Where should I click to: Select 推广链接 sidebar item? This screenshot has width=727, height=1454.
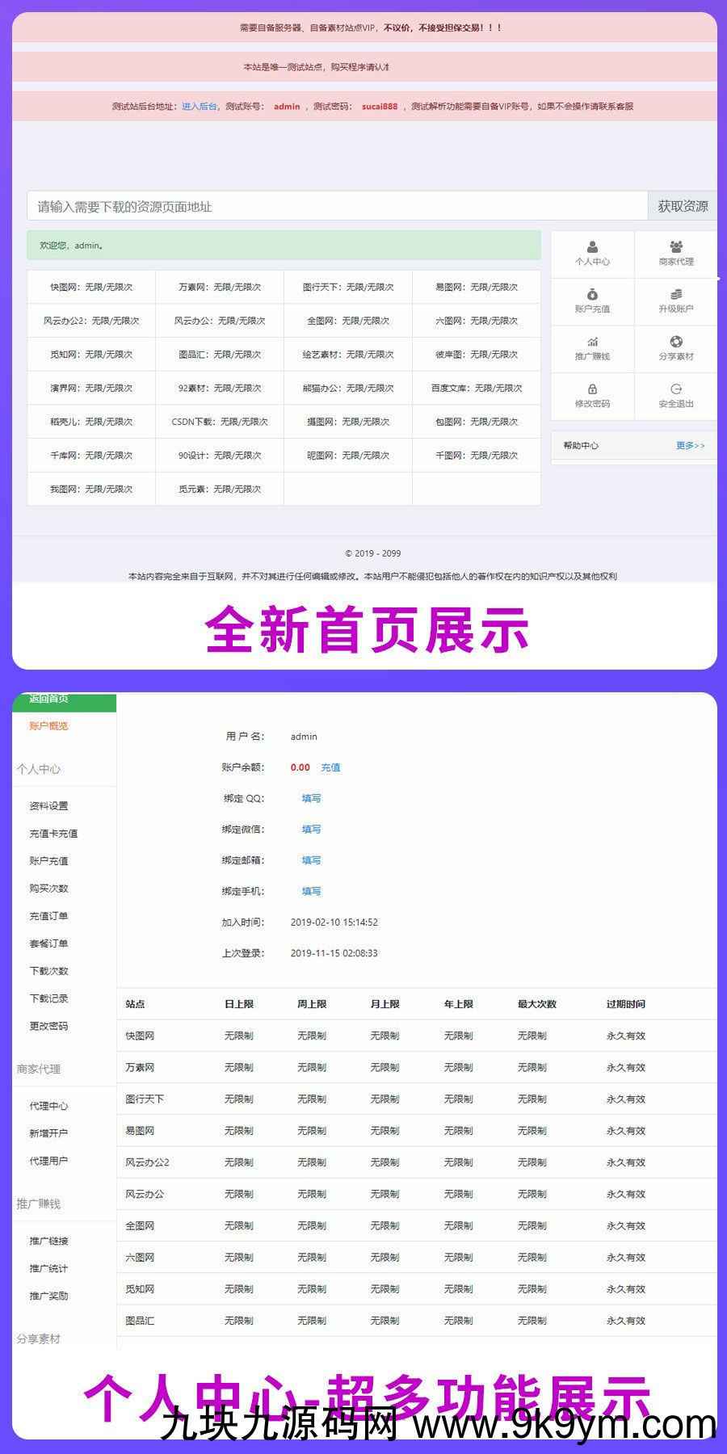48,1241
